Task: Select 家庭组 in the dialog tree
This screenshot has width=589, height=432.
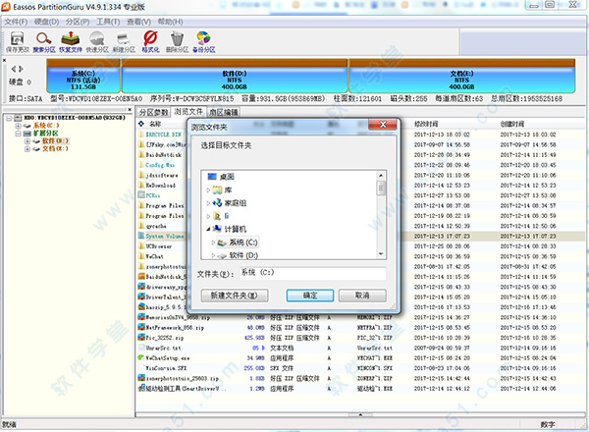Action: (236, 203)
